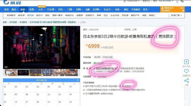This screenshot has width=191, height=106.
Task: Click the share icon
Action: pyautogui.click(x=186, y=81)
